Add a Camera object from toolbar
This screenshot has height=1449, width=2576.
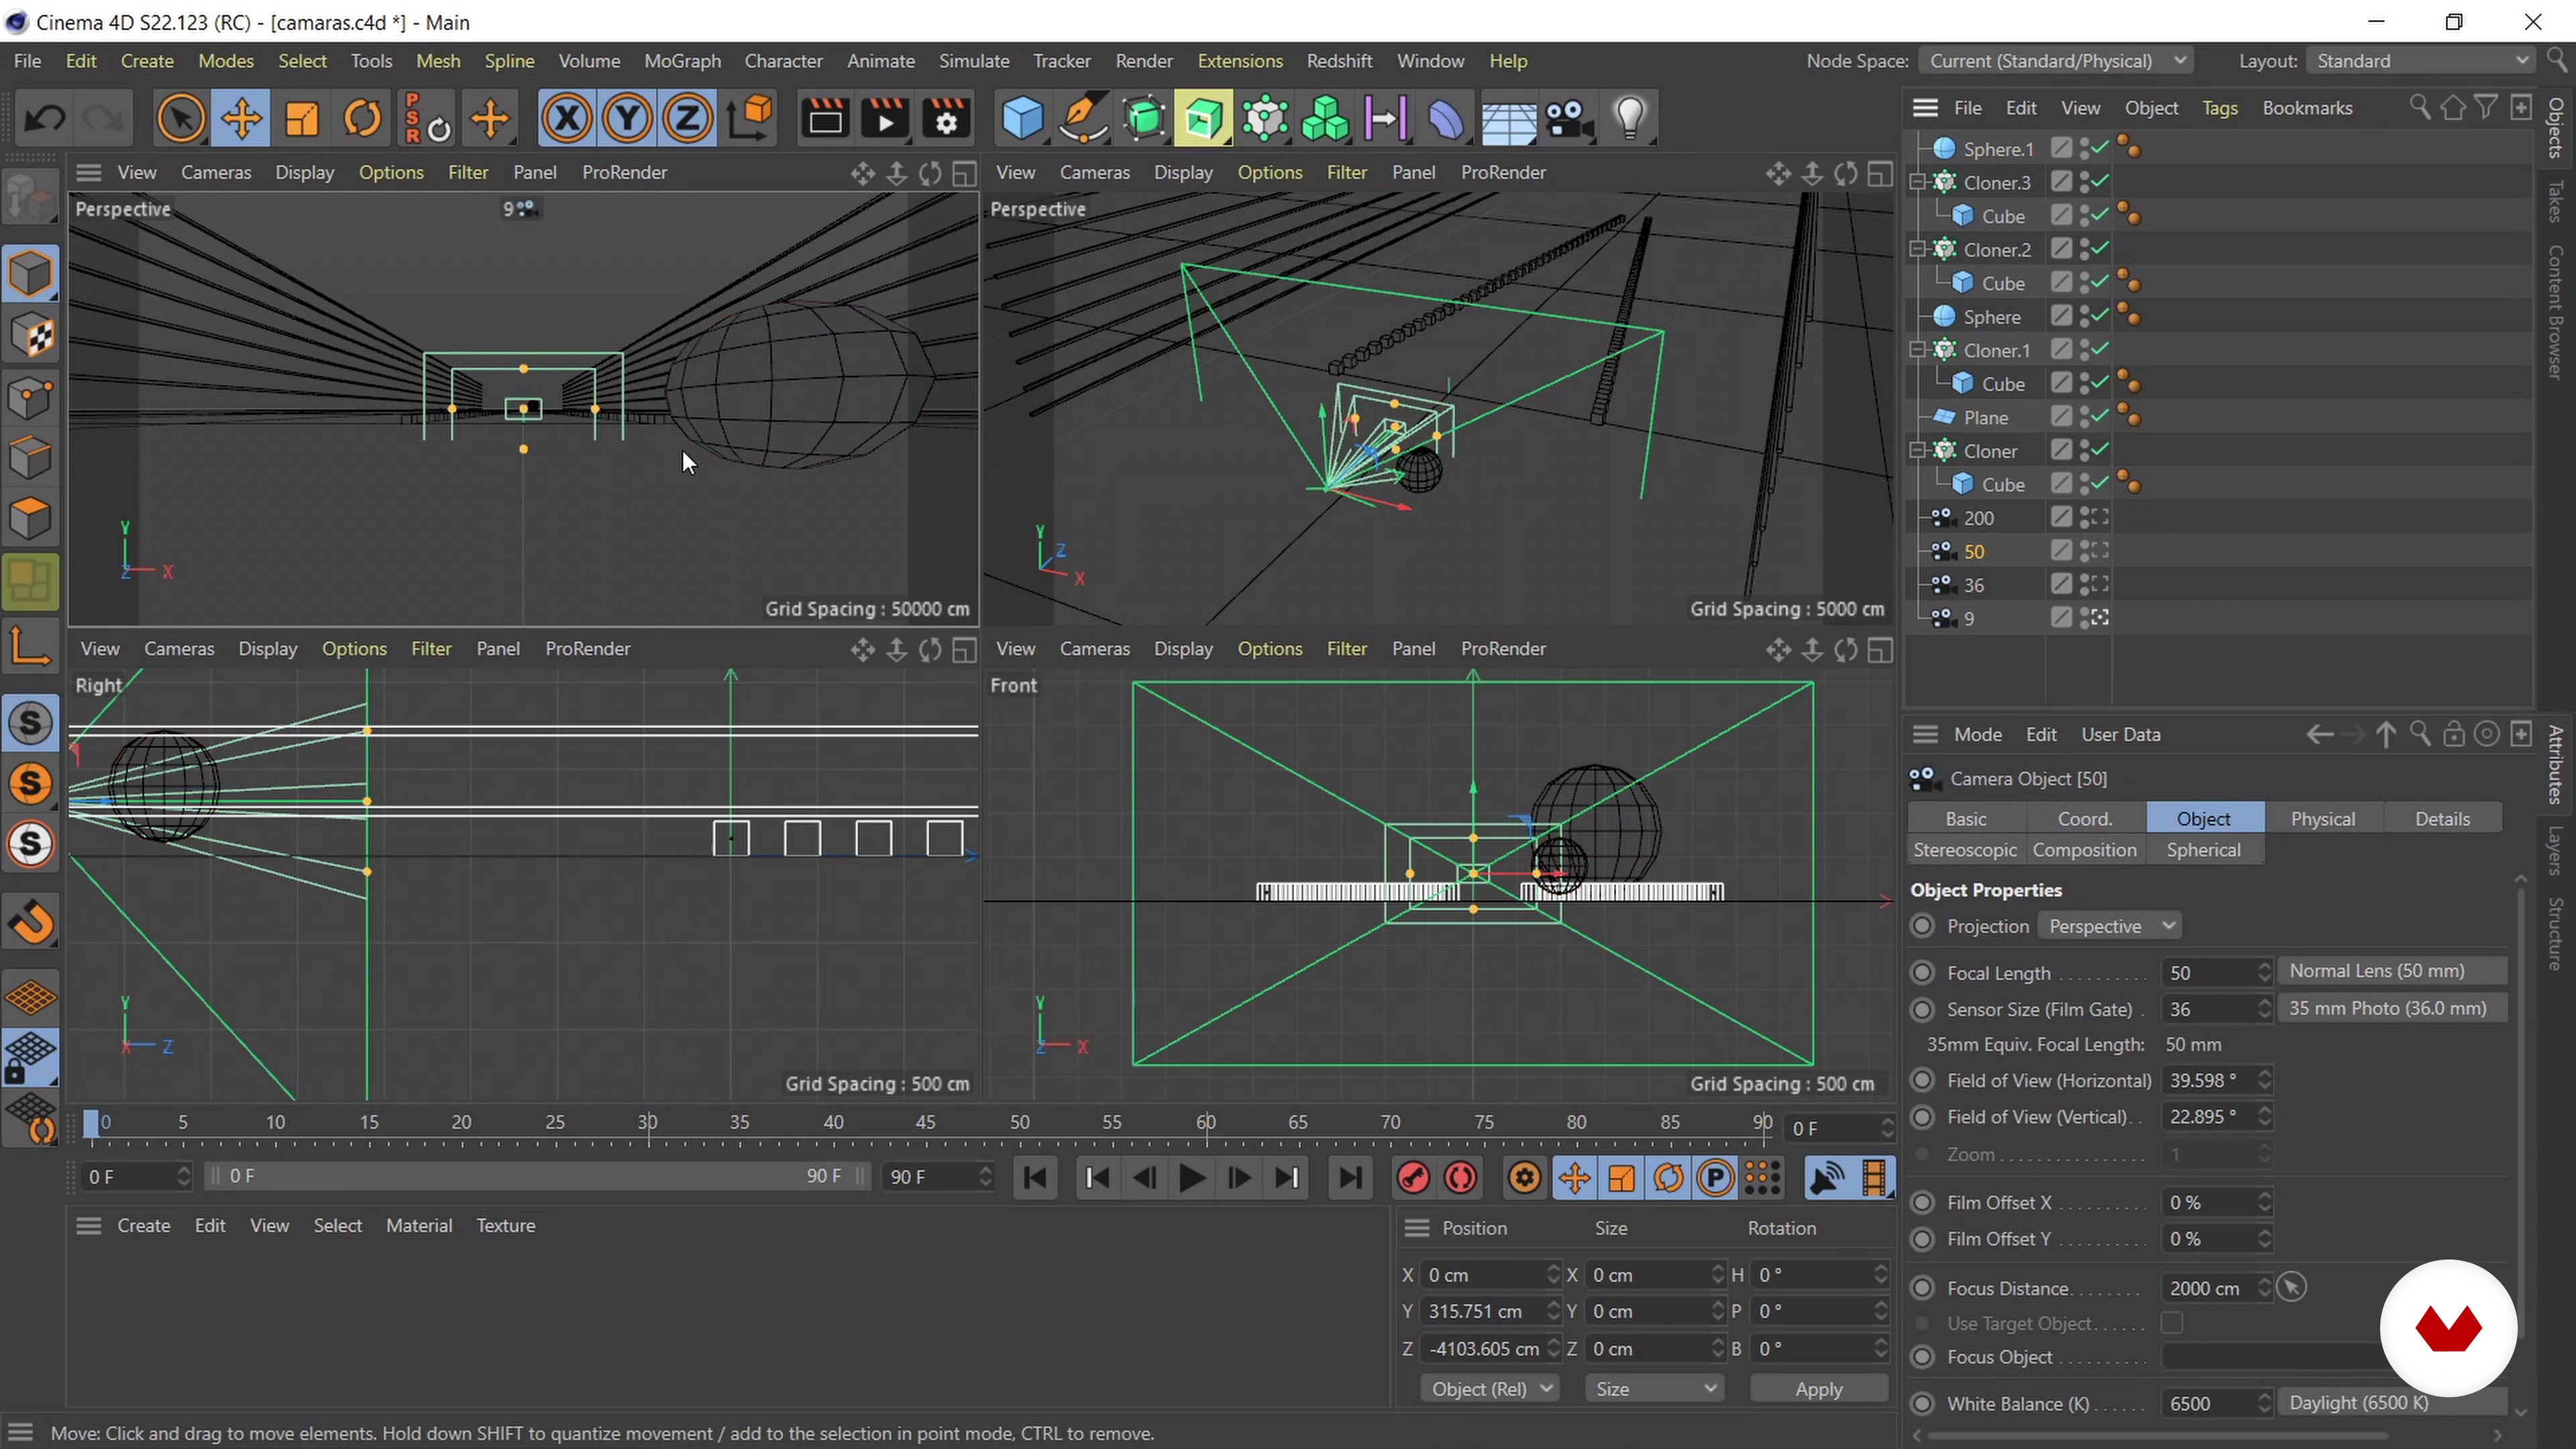click(1569, 119)
